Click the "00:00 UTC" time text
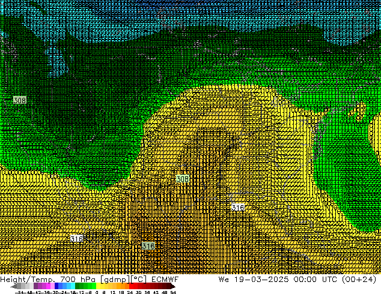This screenshot has height=294, width=381. [315, 279]
